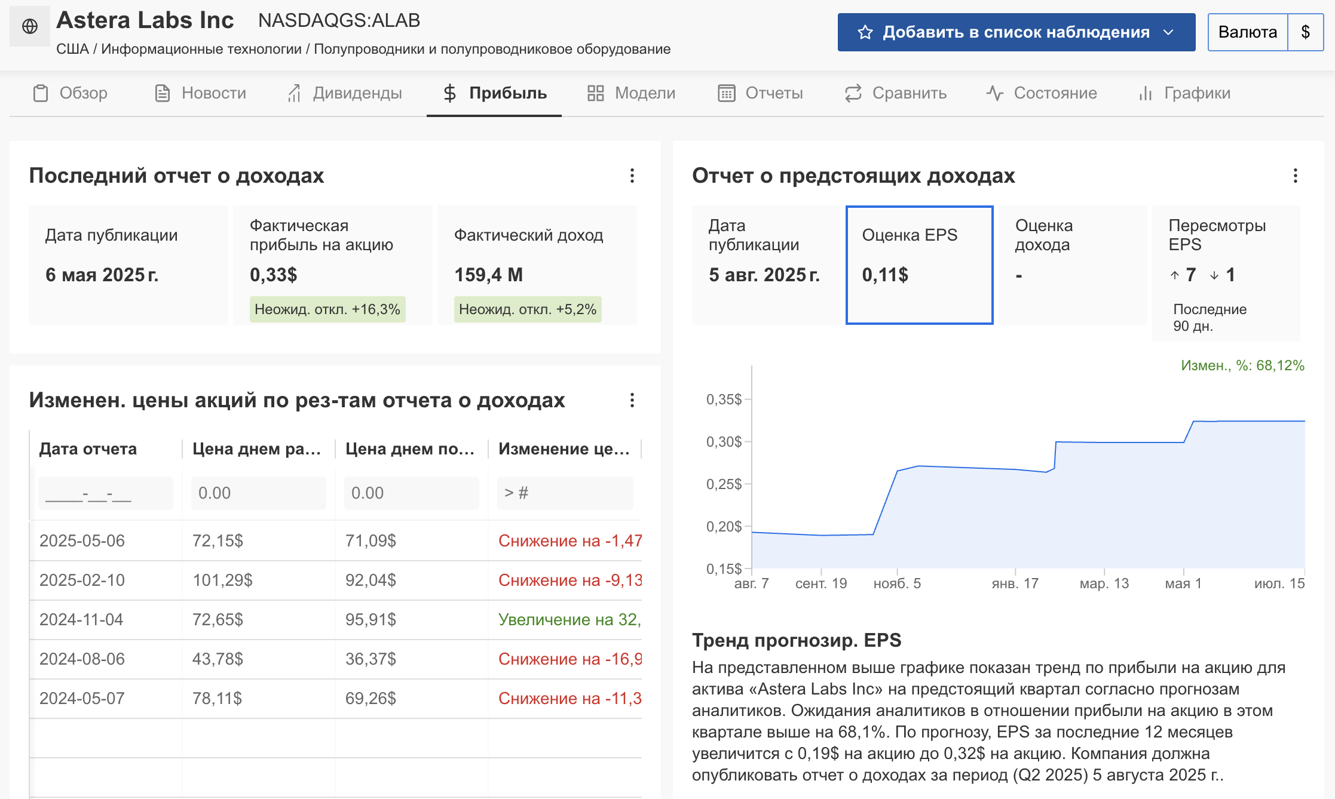Screen dimensions: 1335x799
Task: Select the 2025-02-10 report row
Action: pyautogui.click(x=336, y=580)
